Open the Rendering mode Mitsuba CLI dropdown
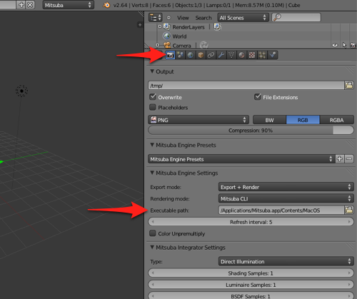The height and width of the screenshot is (299, 357). [286, 198]
